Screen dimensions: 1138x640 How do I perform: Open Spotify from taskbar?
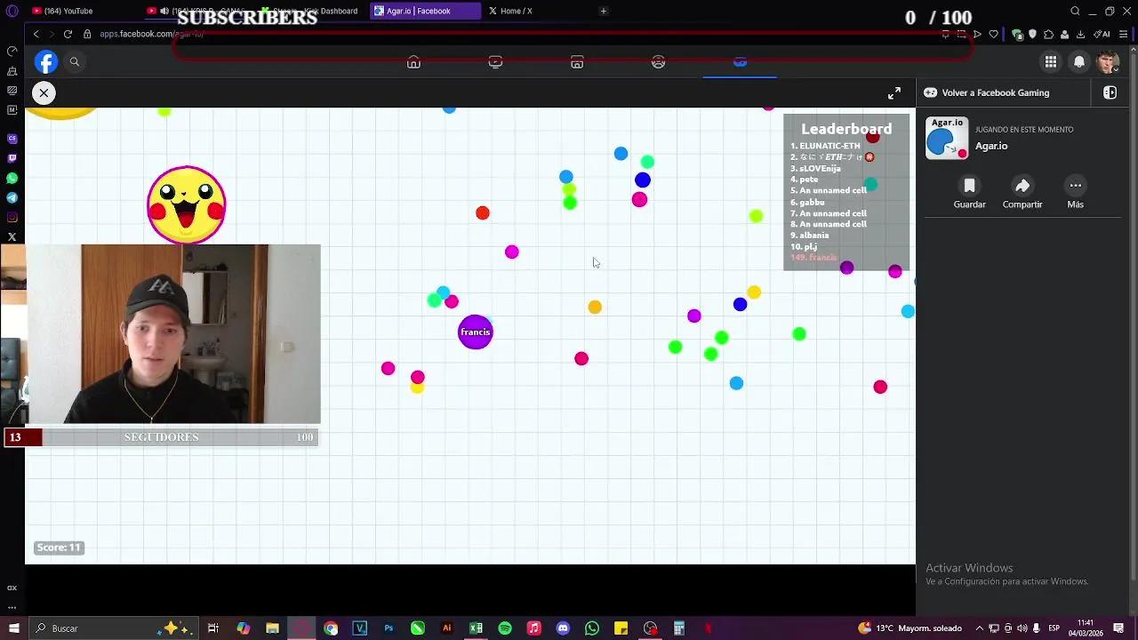pyautogui.click(x=505, y=628)
